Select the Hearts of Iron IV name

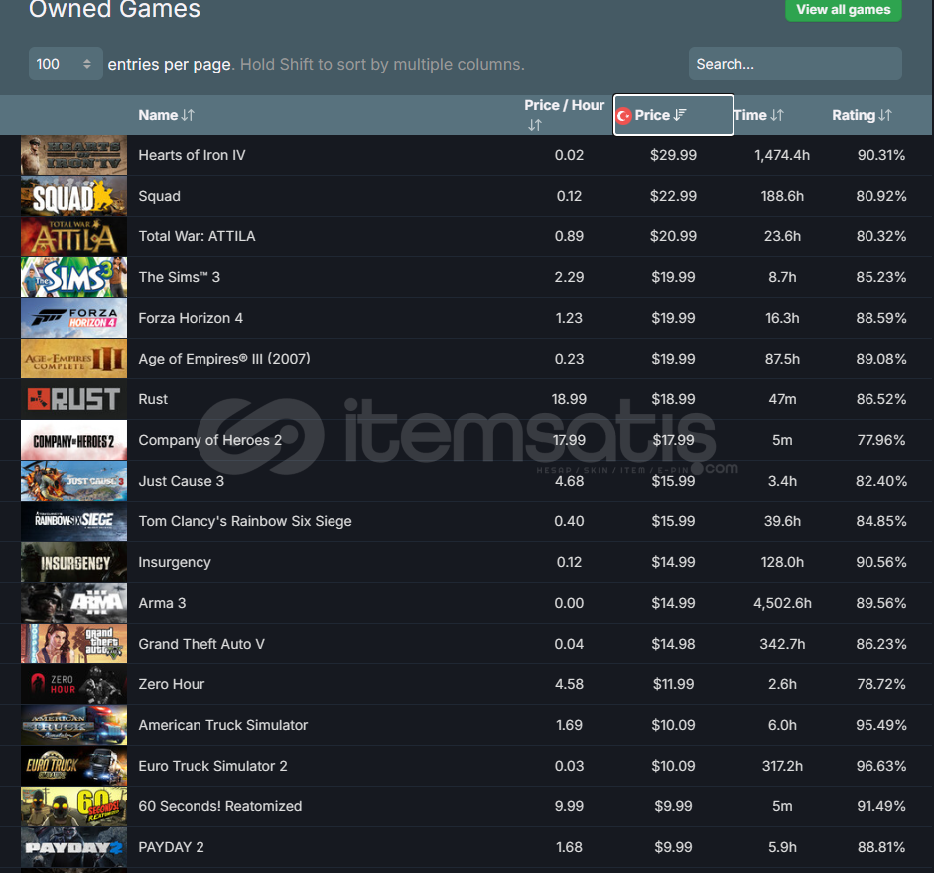click(192, 155)
